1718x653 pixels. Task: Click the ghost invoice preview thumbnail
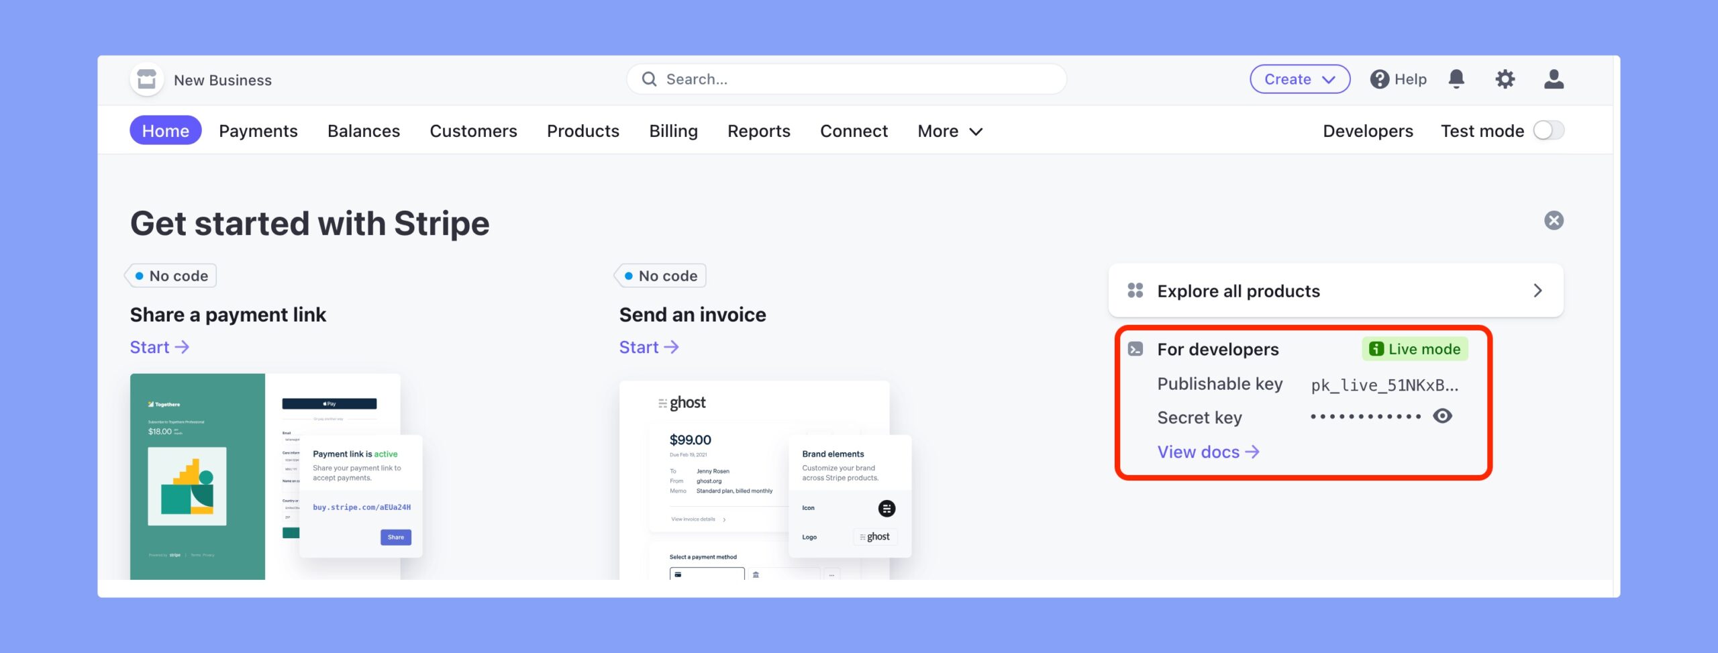click(765, 480)
